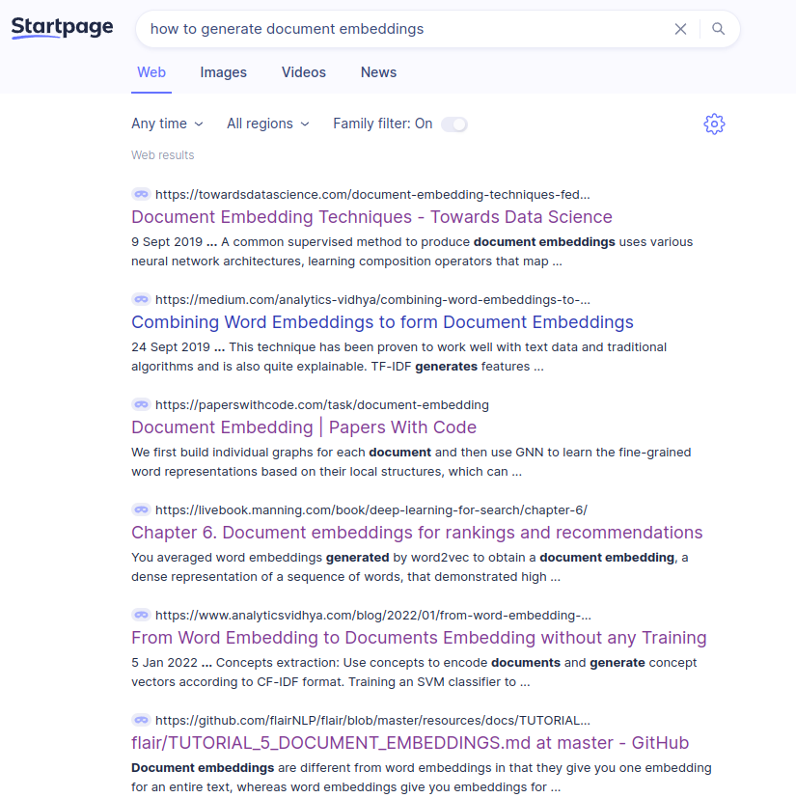Open flair TUTORIAL_5_DOCUMENT_EMBEDDINGS.md GitHub link

pyautogui.click(x=410, y=743)
